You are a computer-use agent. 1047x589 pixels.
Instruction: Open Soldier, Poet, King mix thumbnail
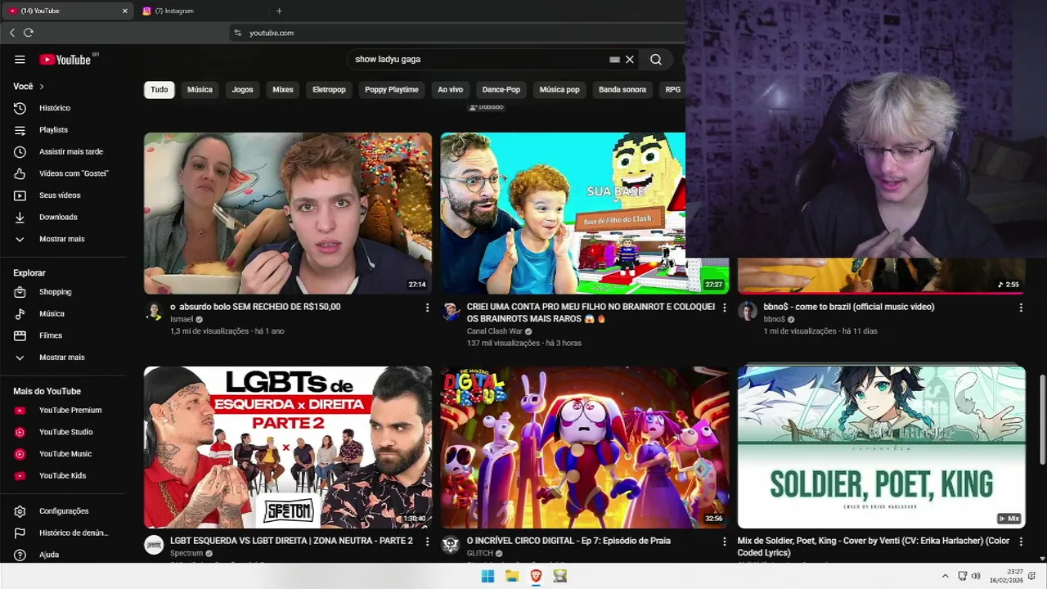(882, 447)
